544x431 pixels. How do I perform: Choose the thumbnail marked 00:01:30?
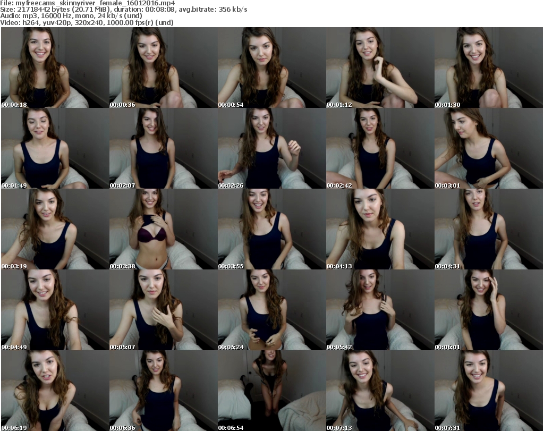point(489,67)
